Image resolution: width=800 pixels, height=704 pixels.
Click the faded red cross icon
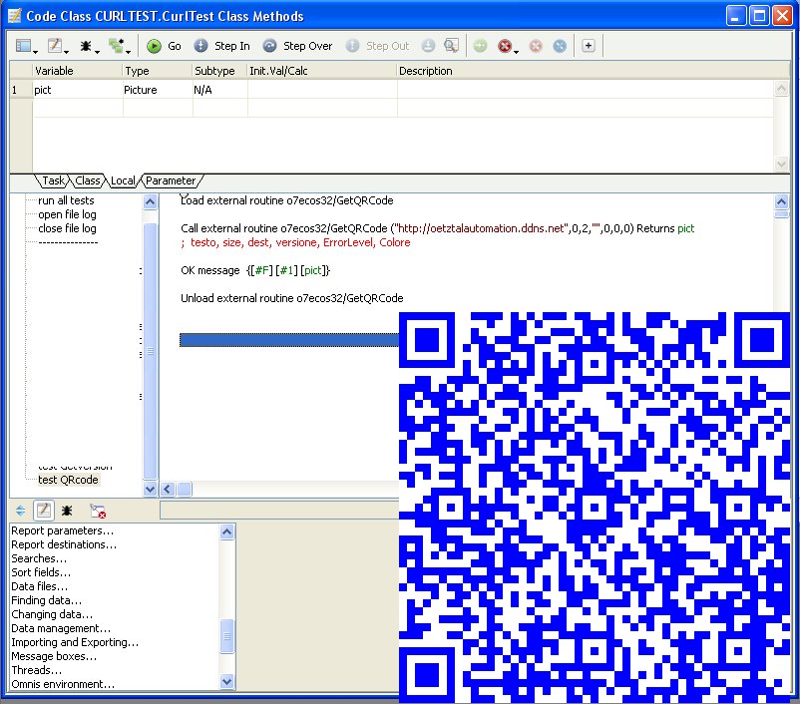pyautogui.click(x=536, y=46)
